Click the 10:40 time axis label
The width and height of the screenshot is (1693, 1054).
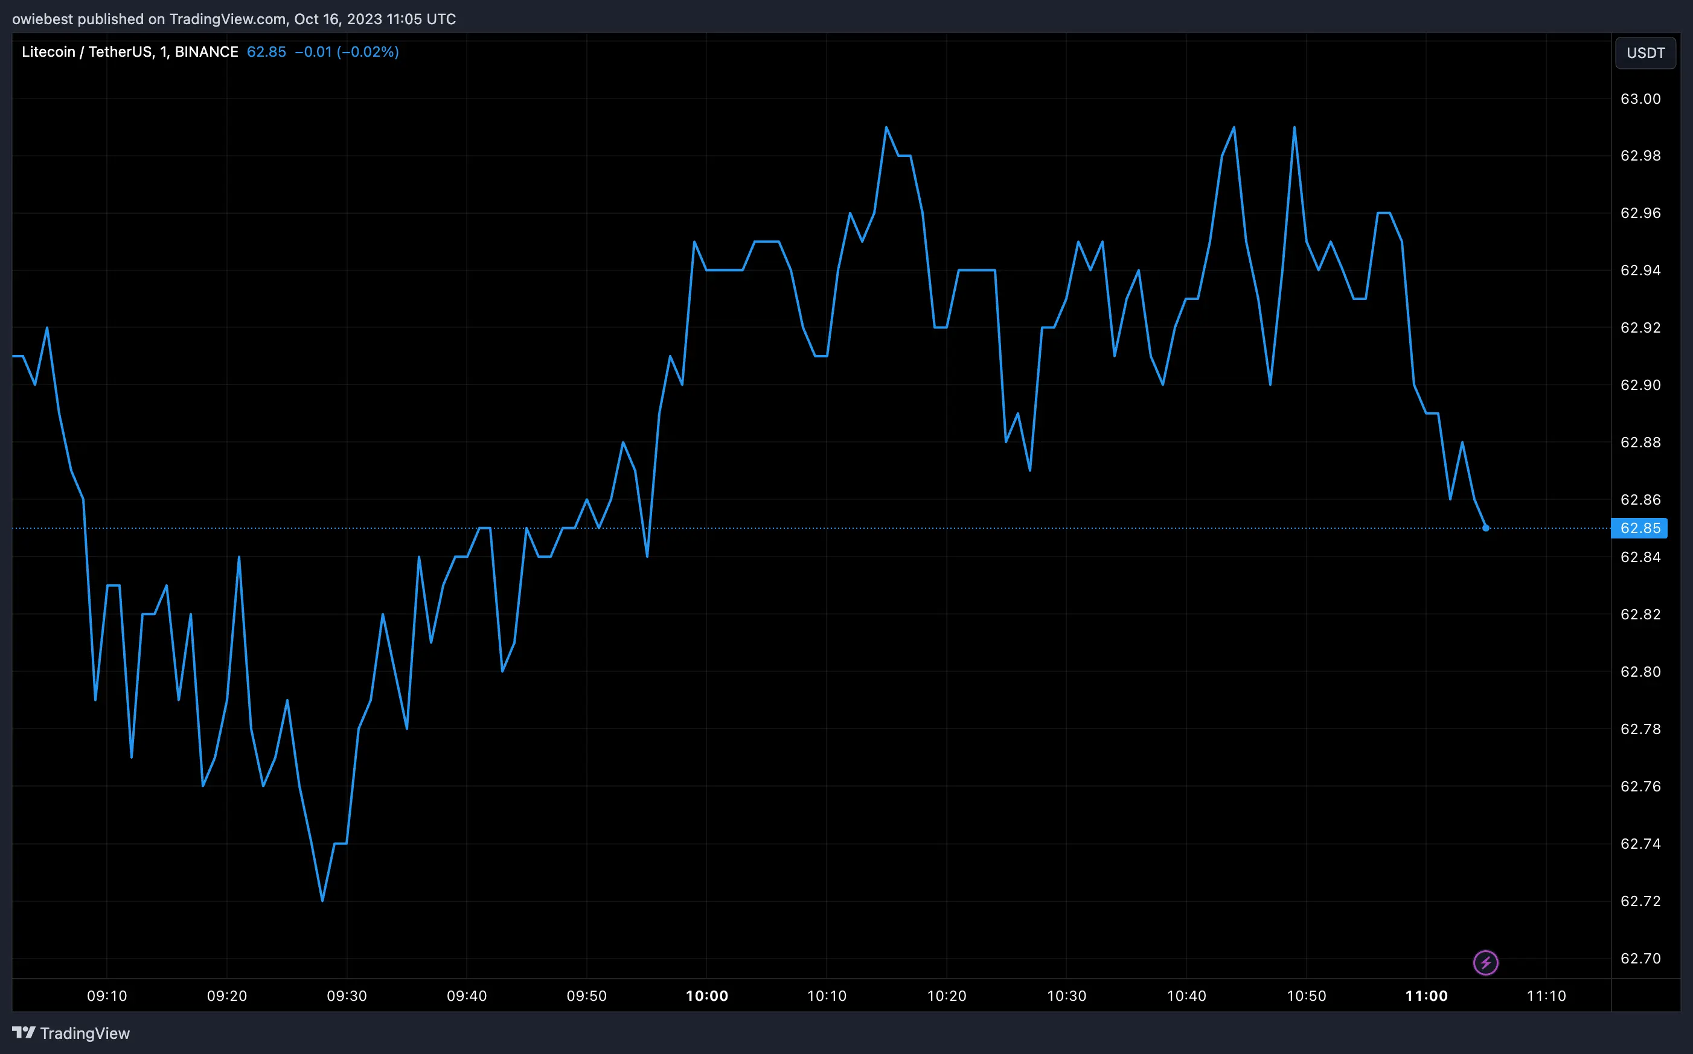[1186, 995]
